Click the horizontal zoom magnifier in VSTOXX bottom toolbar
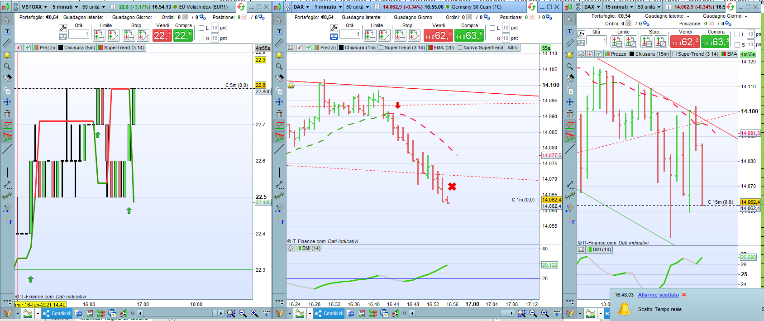The image size is (764, 321). 231,313
